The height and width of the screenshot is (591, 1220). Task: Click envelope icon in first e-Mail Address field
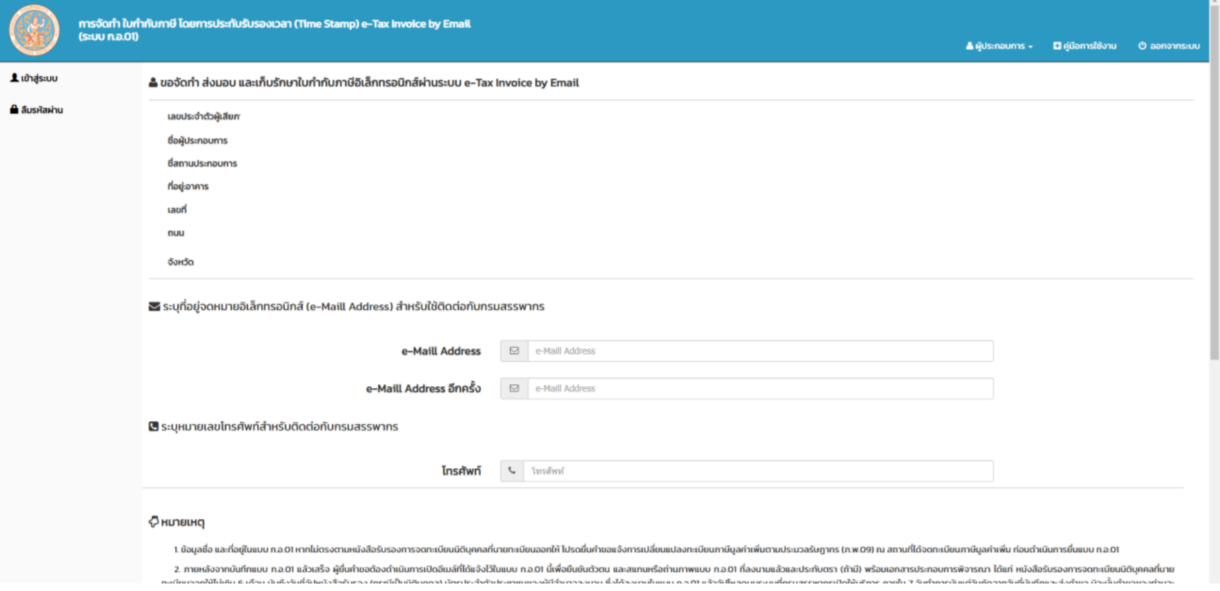[x=514, y=351]
